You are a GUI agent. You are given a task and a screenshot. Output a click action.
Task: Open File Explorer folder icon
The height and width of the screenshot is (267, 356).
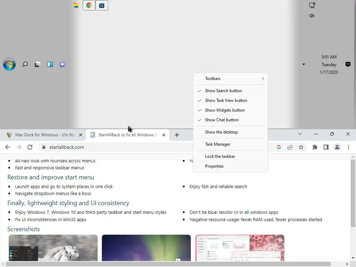(76, 5)
